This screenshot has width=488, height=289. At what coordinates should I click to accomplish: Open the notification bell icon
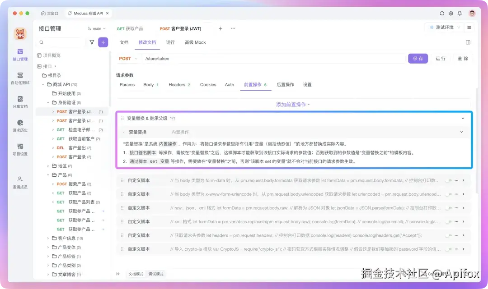coord(460,13)
